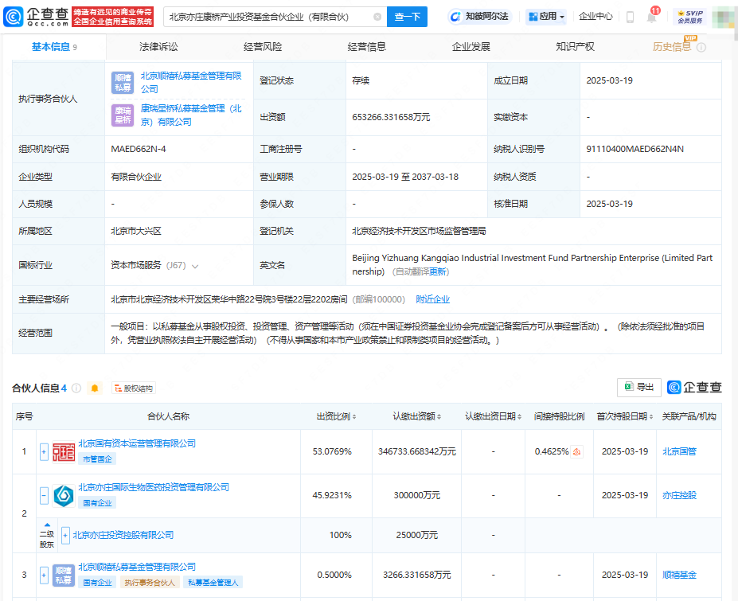Open the notification bell
The height and width of the screenshot is (601, 738).
651,18
